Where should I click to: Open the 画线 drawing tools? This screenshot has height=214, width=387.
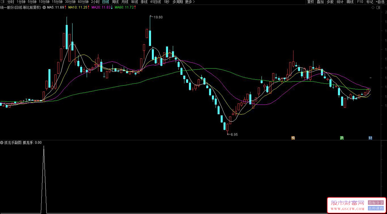tap(350, 2)
